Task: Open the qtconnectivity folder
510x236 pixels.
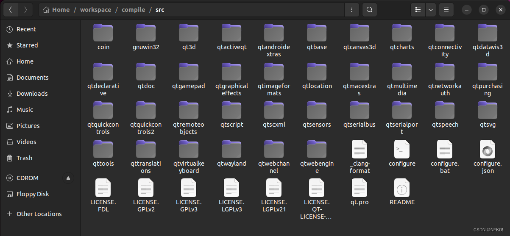Action: [445, 40]
